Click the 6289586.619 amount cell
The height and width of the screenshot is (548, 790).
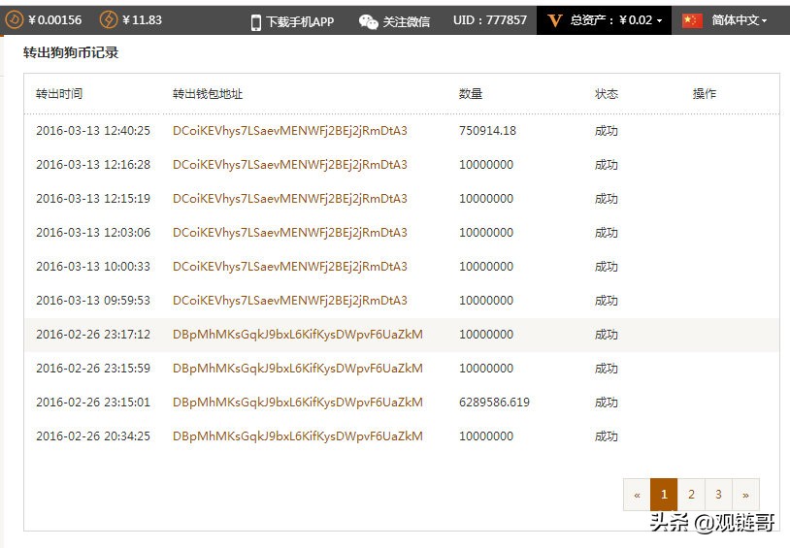click(494, 403)
